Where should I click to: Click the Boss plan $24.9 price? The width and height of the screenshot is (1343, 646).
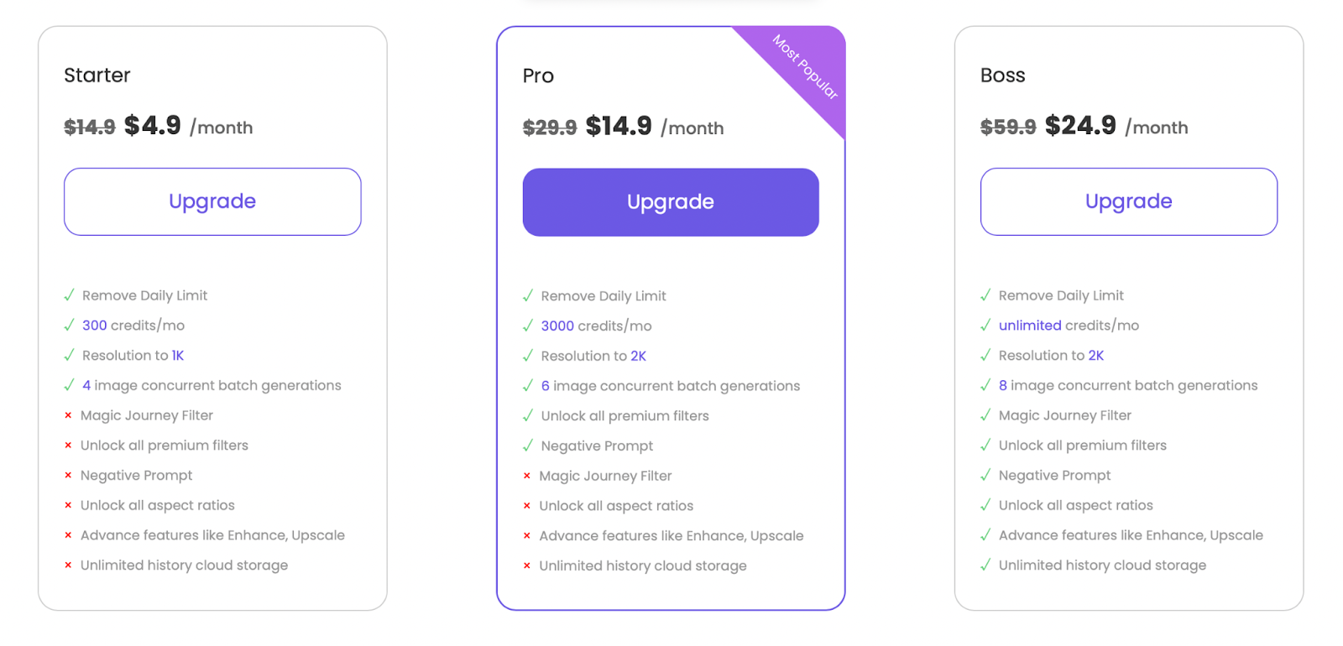point(1080,126)
